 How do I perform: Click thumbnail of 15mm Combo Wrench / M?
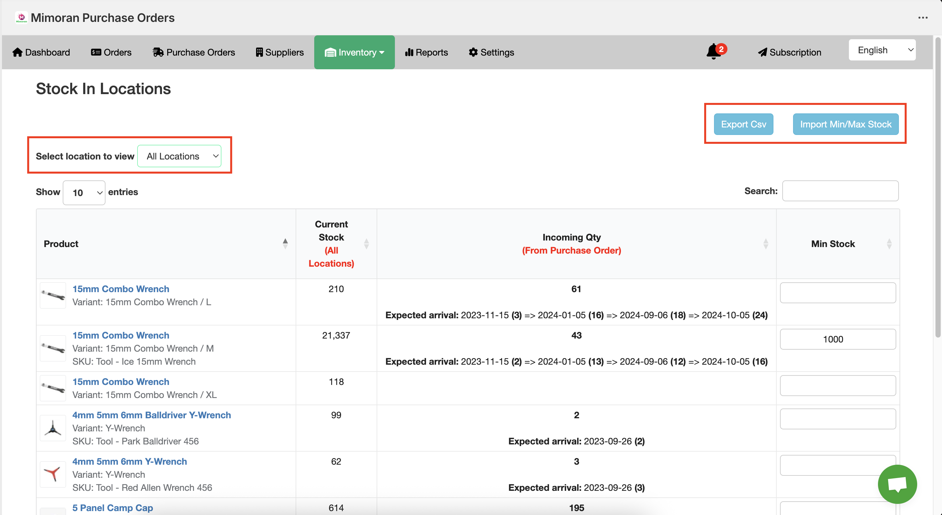[x=53, y=348]
